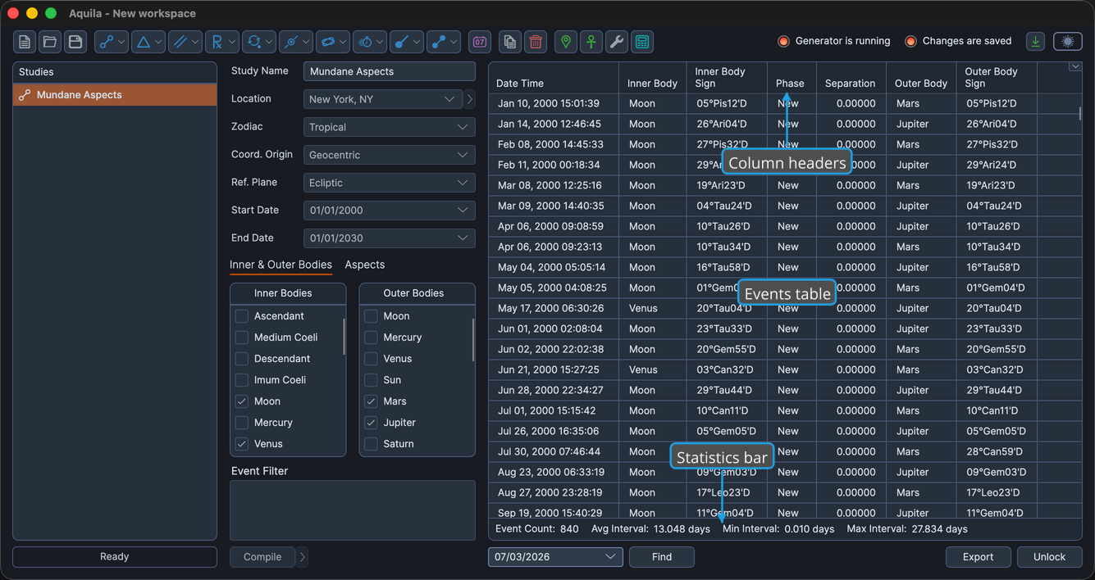The width and height of the screenshot is (1095, 580).
Task: Open settings with the wrench icon
Action: tap(617, 42)
